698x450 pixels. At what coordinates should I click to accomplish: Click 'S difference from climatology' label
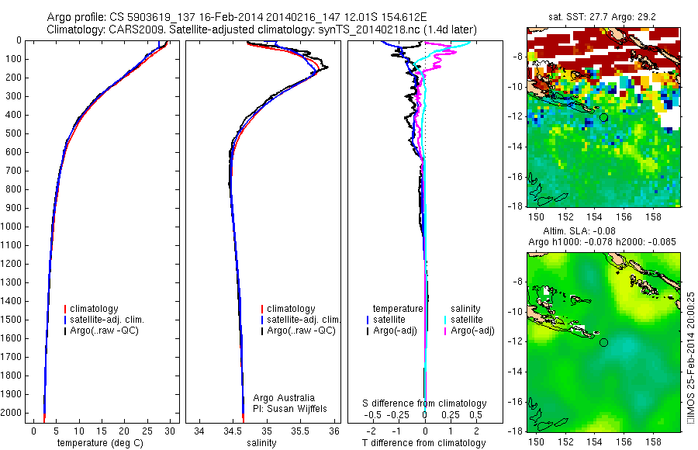pos(424,403)
